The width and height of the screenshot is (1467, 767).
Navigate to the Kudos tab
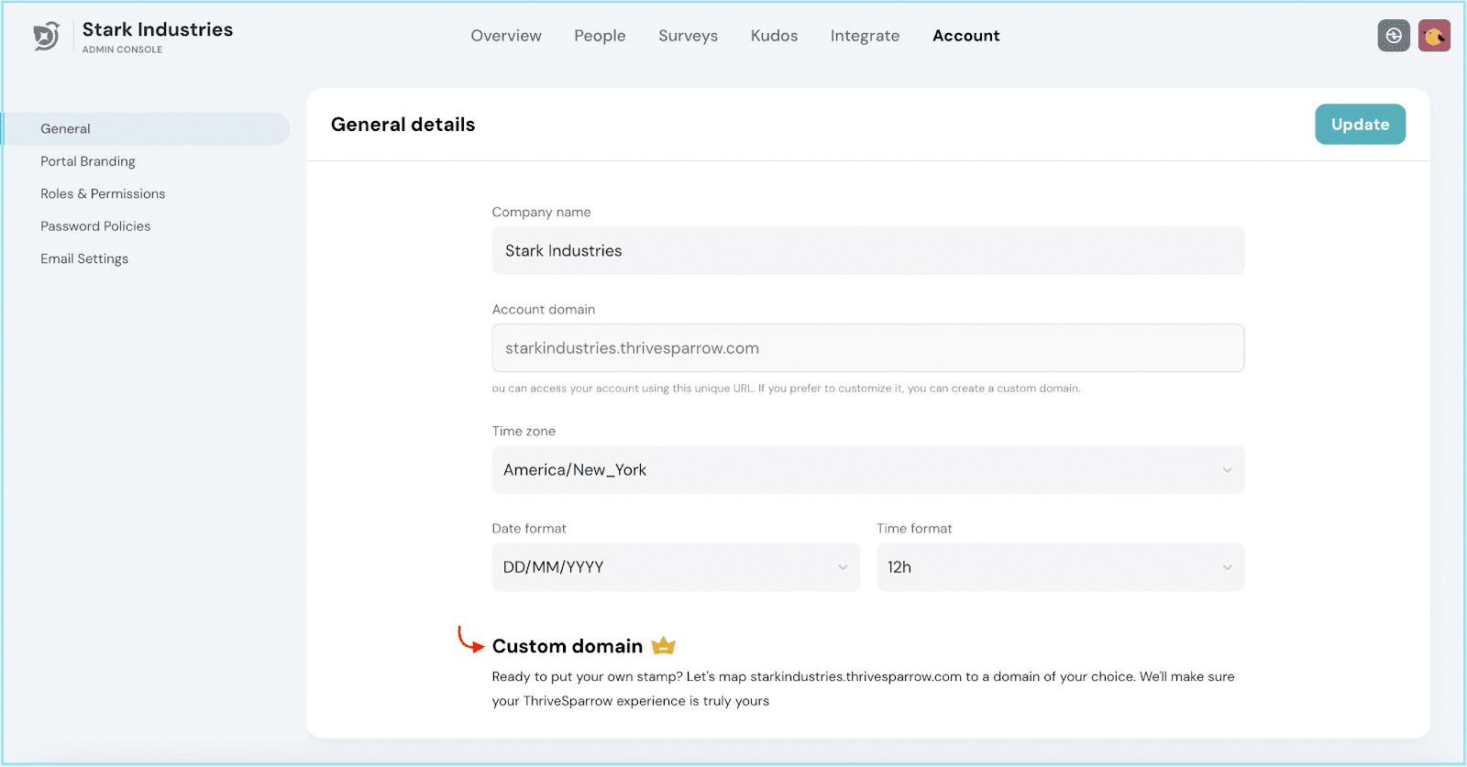[x=774, y=36]
